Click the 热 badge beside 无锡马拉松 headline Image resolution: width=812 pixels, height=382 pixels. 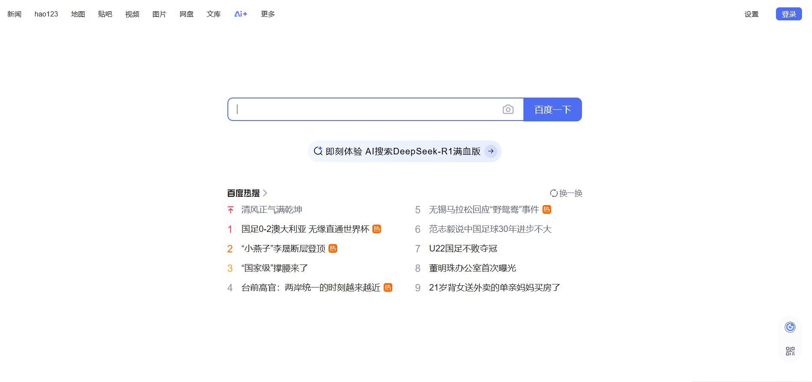coord(547,209)
